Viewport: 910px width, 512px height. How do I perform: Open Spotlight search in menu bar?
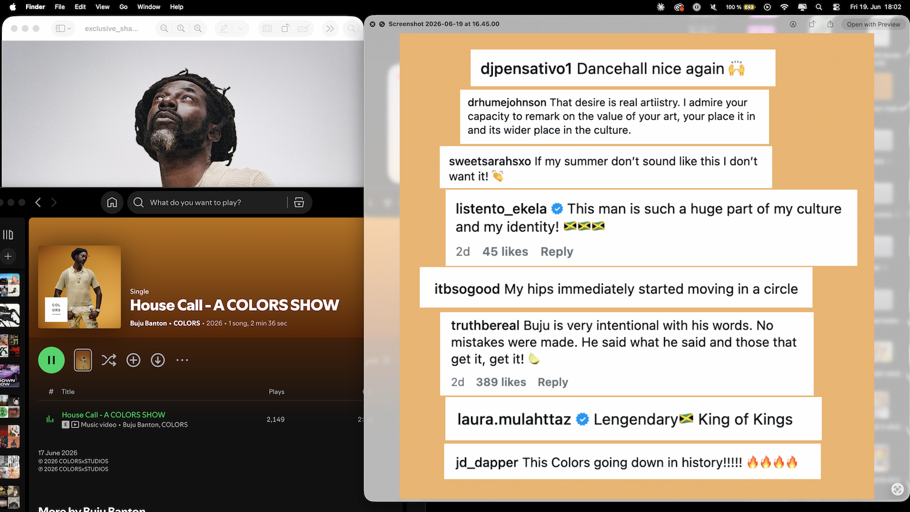click(819, 7)
